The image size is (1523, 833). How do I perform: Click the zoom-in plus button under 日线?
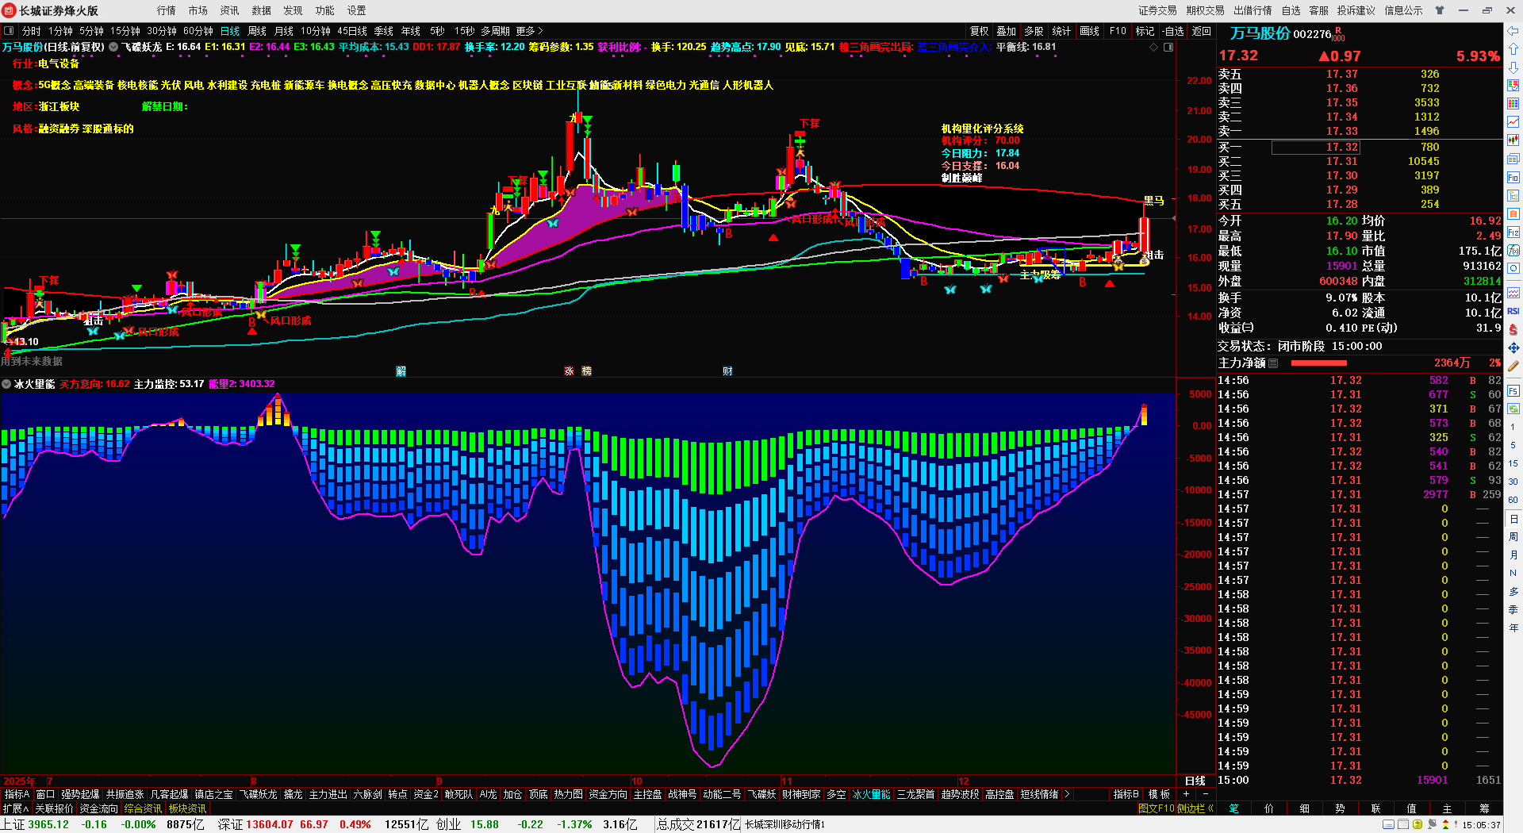click(1186, 794)
